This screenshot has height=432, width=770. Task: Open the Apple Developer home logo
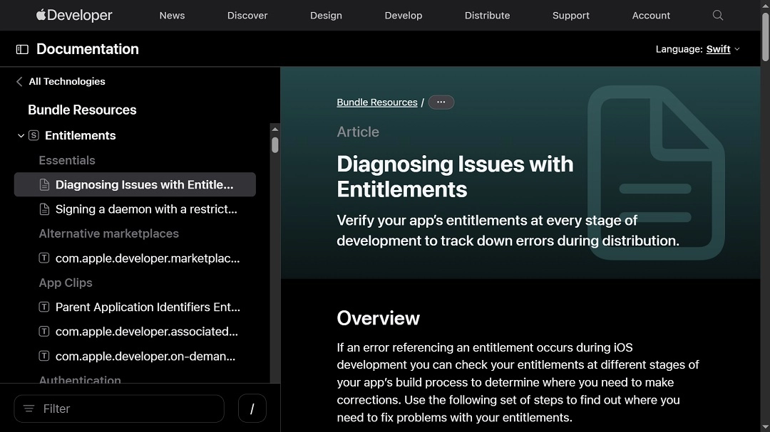(74, 15)
